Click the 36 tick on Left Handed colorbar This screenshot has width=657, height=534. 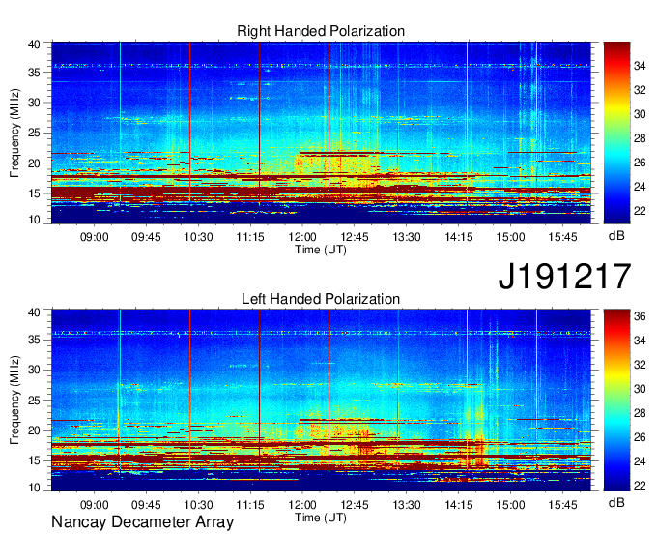click(x=640, y=316)
